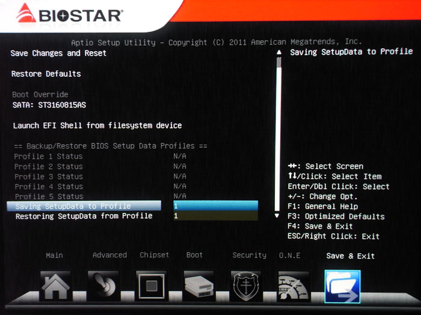Click the BIOSTAR logo
The height and width of the screenshot is (315, 421).
70,14
